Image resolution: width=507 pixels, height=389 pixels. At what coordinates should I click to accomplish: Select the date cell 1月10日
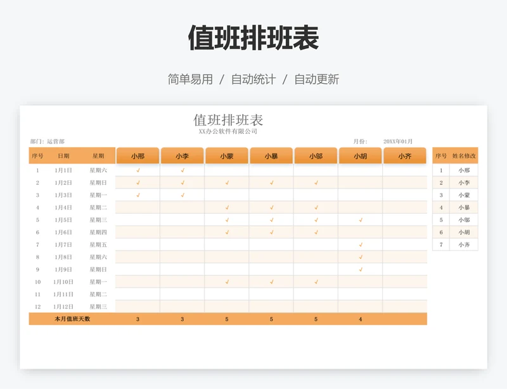coord(63,282)
